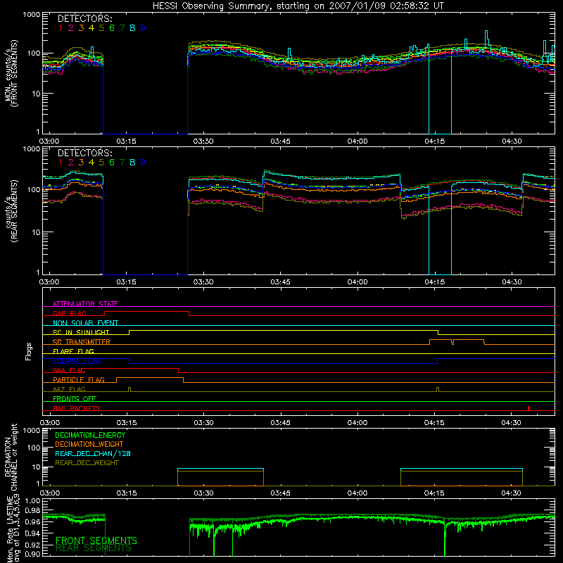Select yellow detector 4 in front segments legend
The image size is (563, 563).
tap(91, 28)
